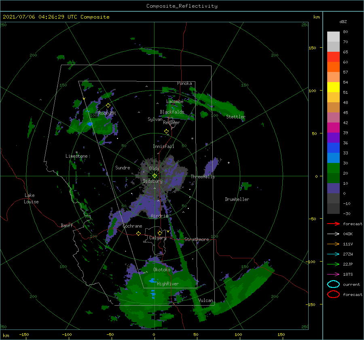Click the Okotoks label

(x=162, y=270)
